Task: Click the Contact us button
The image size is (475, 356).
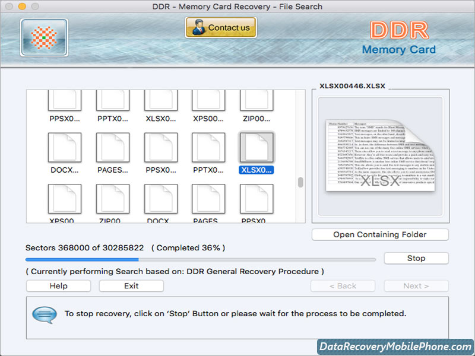Action: [220, 27]
